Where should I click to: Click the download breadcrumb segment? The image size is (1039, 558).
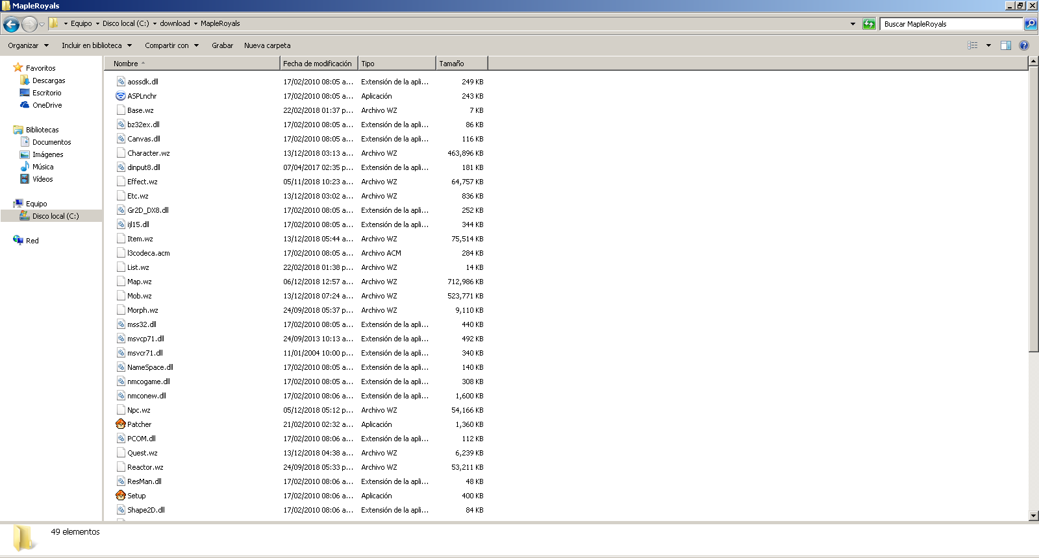tap(175, 23)
